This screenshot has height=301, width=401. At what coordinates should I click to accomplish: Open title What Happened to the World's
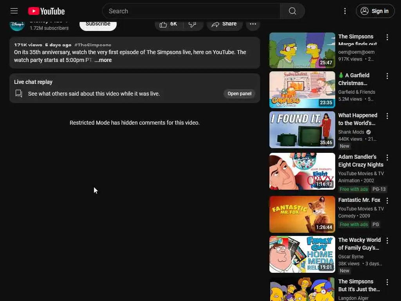pyautogui.click(x=358, y=119)
